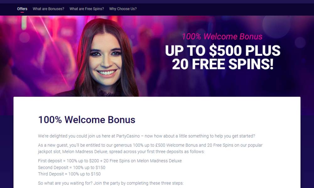Image resolution: width=314 pixels, height=188 pixels.
Task: Click the dark 100% Welcome Bonus heading
Action: click(x=87, y=120)
